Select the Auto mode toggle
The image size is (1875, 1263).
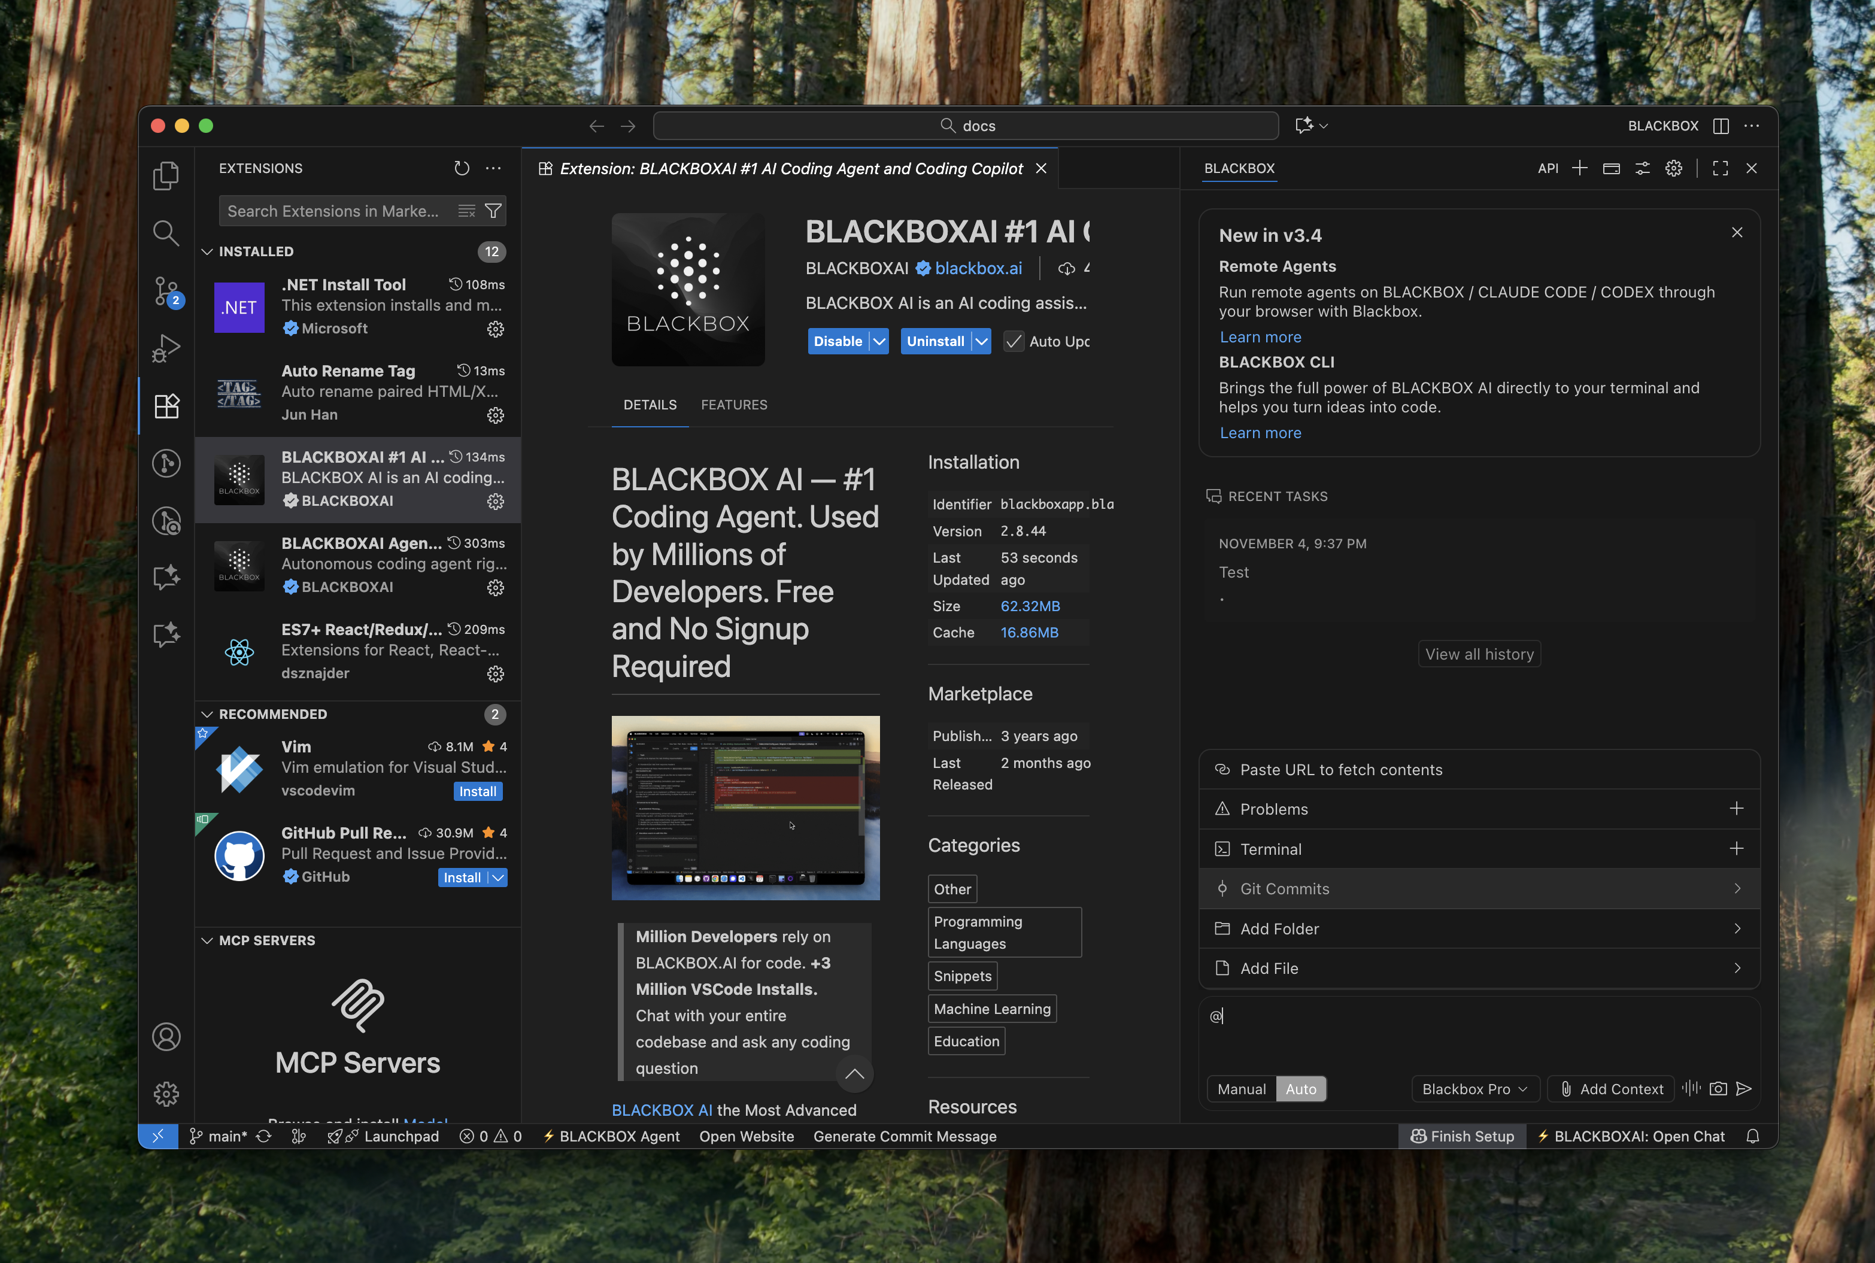click(1301, 1089)
